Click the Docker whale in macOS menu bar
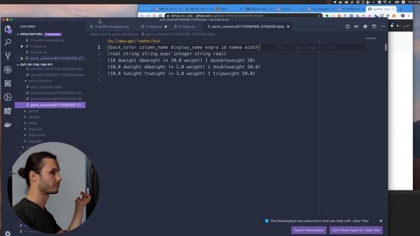This screenshot has width=420, height=236. [x=341, y=2]
